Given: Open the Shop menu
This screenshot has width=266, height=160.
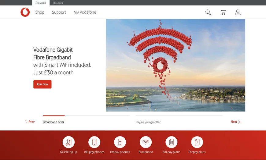Looking at the screenshot, I should (40, 12).
